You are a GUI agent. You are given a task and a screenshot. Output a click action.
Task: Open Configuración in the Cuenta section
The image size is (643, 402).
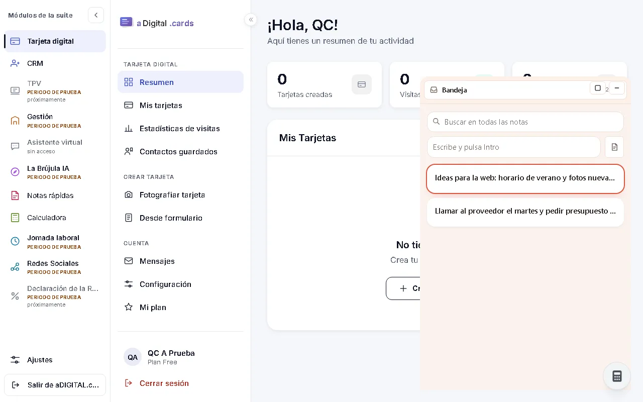click(180, 284)
